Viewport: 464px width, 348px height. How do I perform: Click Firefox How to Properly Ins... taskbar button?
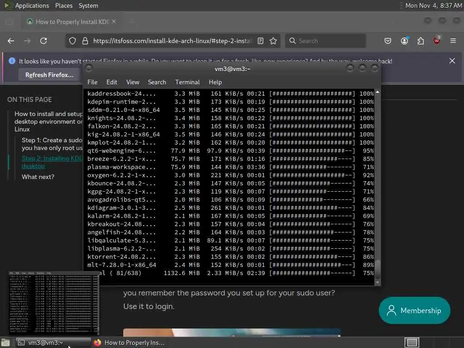point(129,343)
